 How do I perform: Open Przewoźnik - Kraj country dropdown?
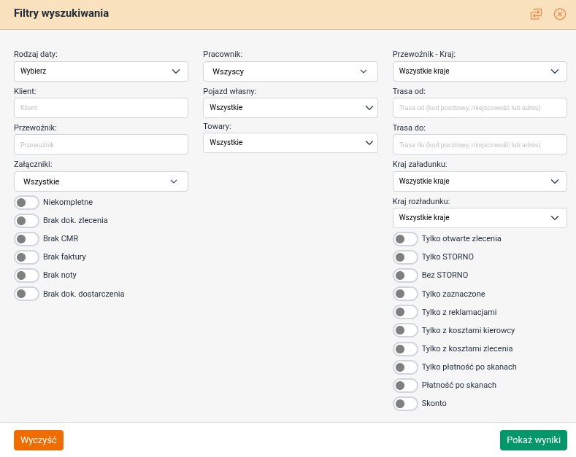click(479, 71)
